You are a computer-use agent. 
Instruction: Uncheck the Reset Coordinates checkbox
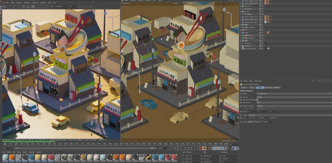coord(257,100)
